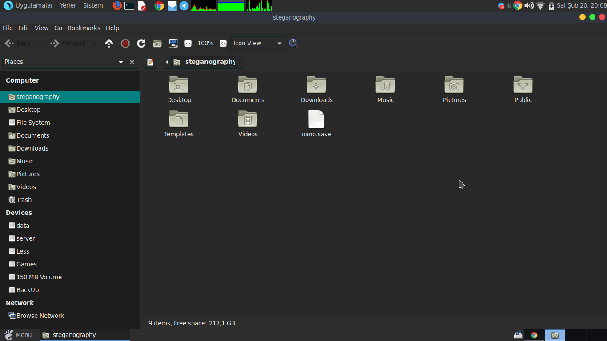Select the Videos folder icon
The height and width of the screenshot is (341, 607).
pos(248,119)
